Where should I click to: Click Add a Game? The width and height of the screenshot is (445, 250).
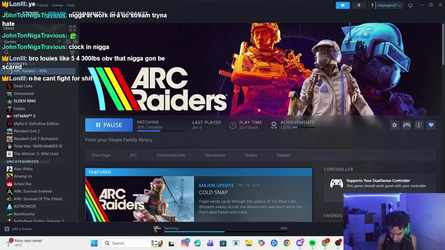[x=18, y=229]
